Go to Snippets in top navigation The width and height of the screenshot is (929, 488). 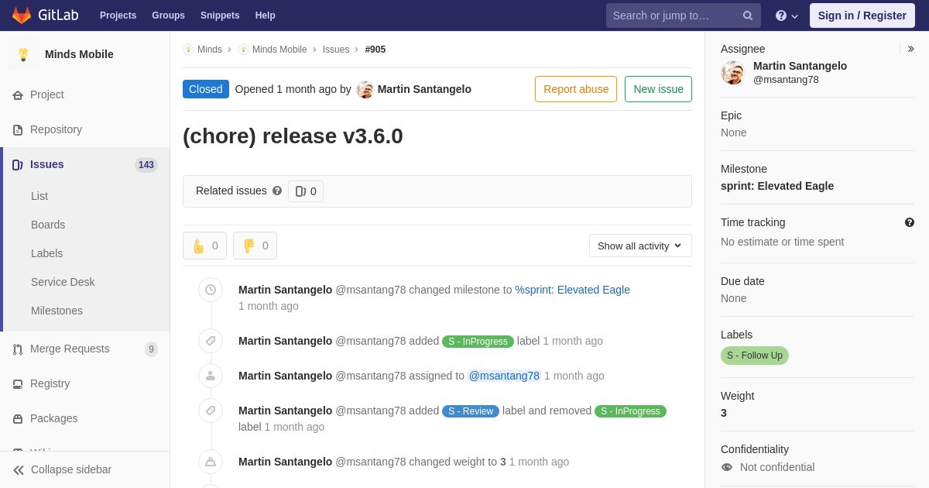220,15
